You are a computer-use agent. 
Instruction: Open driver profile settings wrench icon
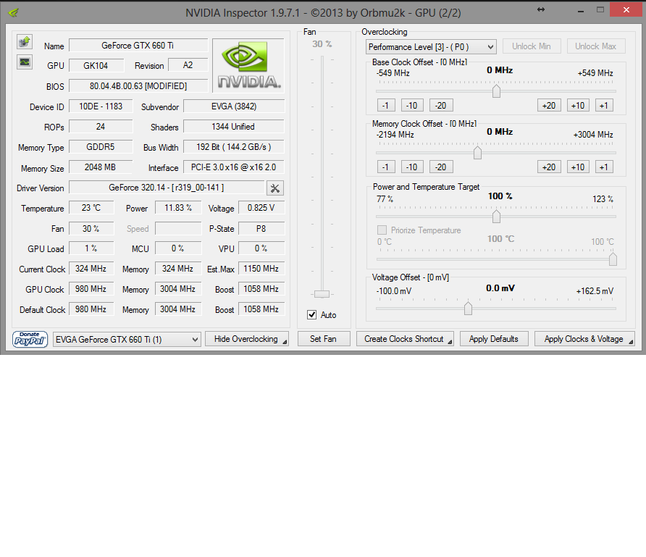pos(274,188)
